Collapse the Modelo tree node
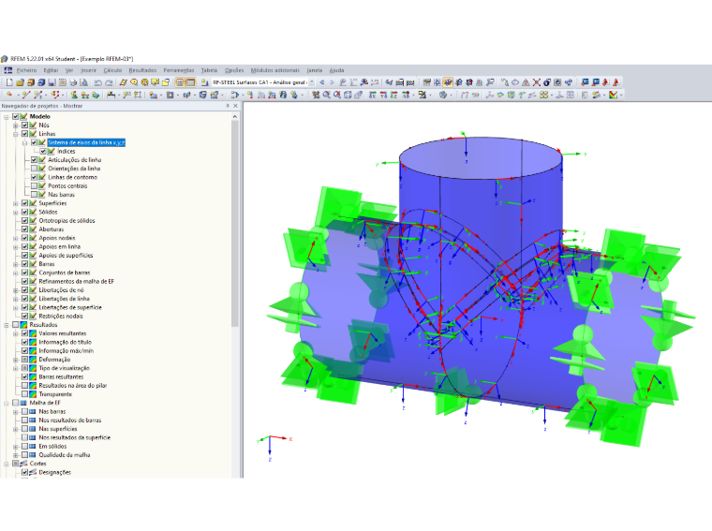The height and width of the screenshot is (531, 712). (7, 117)
